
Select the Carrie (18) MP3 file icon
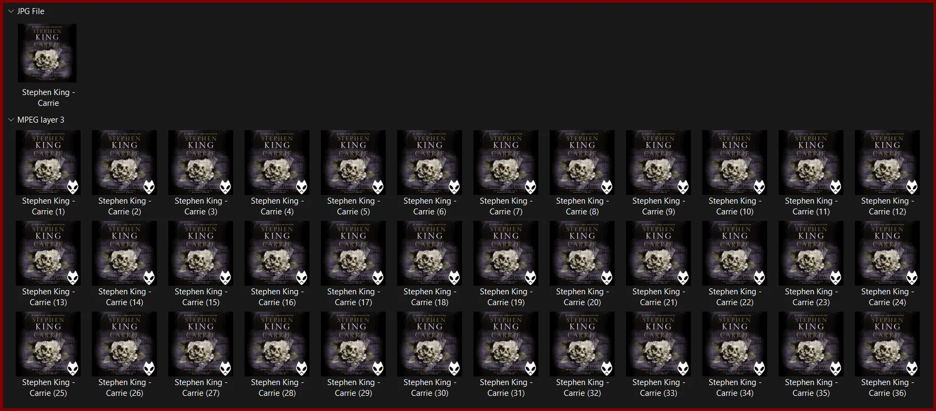(430, 253)
